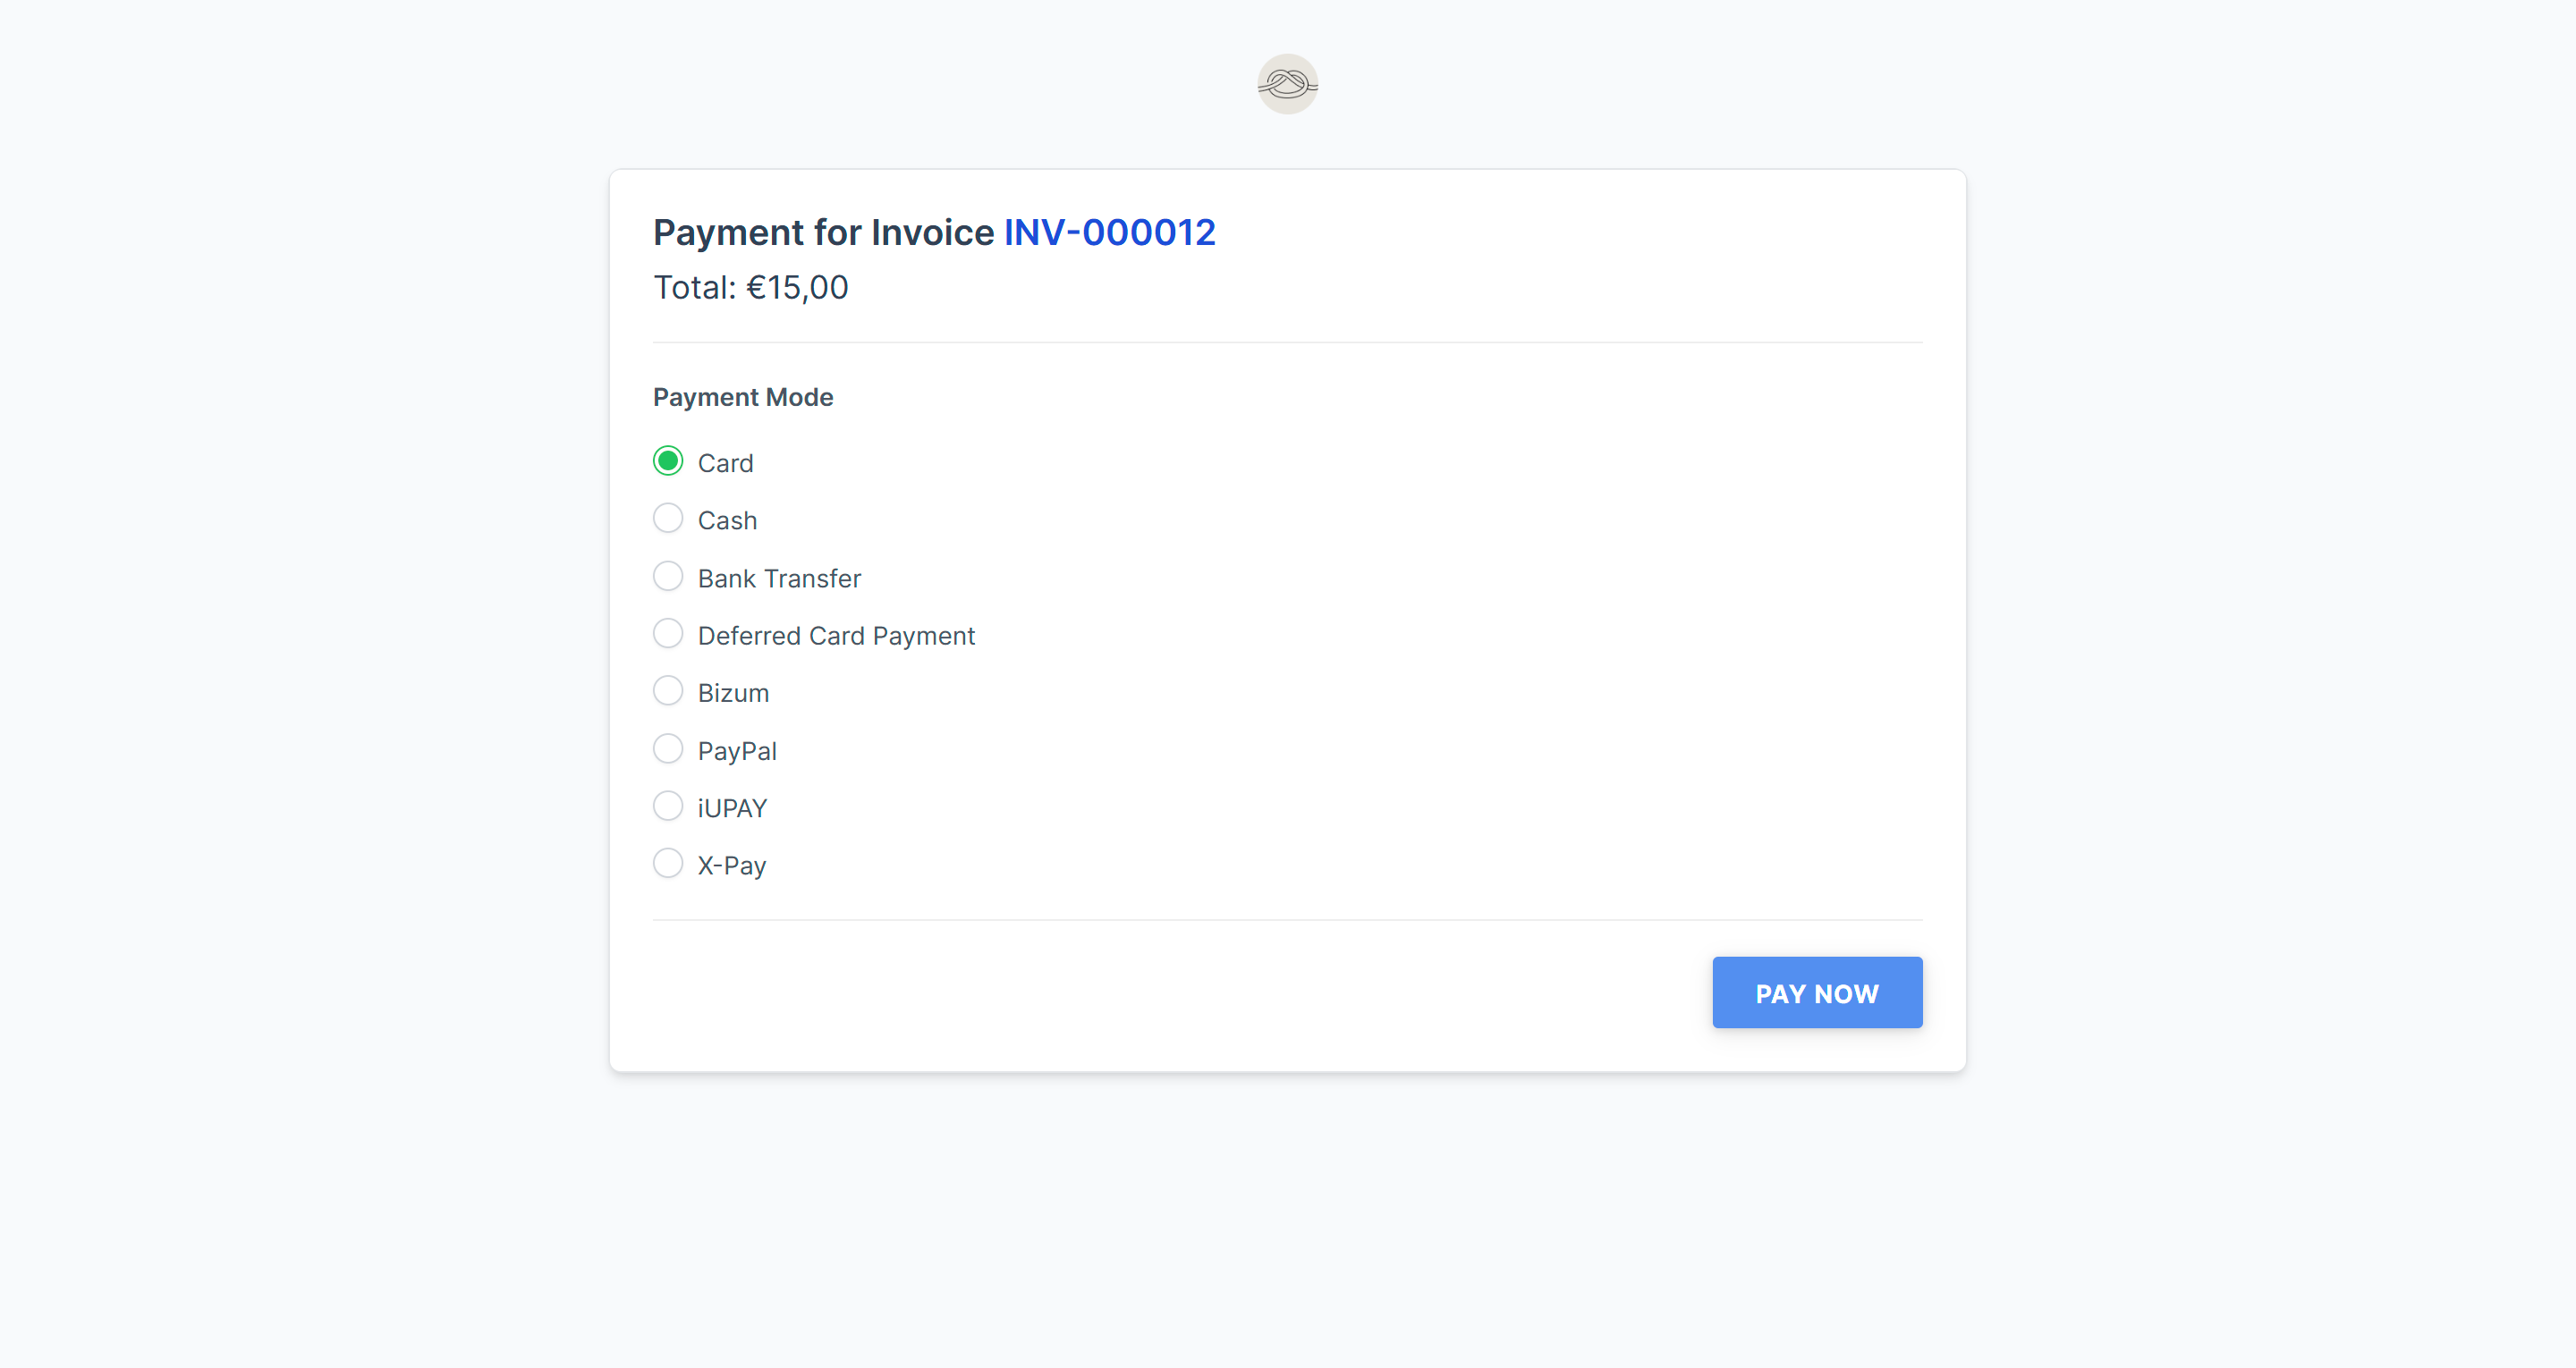
Task: Choose the PayPal radio button circle
Action: coord(668,748)
